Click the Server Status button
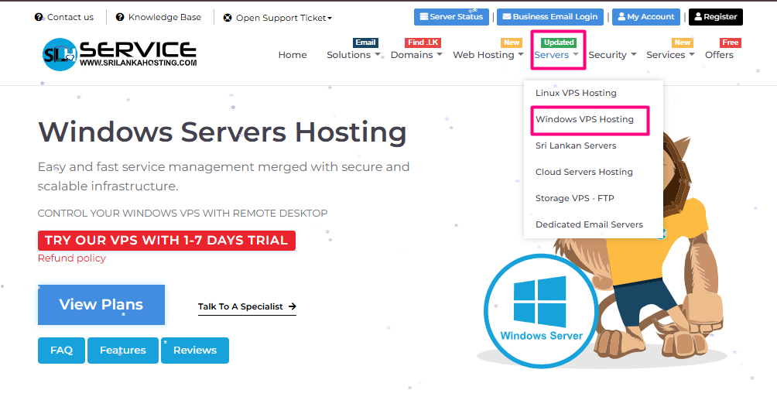The image size is (777, 407). (x=450, y=17)
